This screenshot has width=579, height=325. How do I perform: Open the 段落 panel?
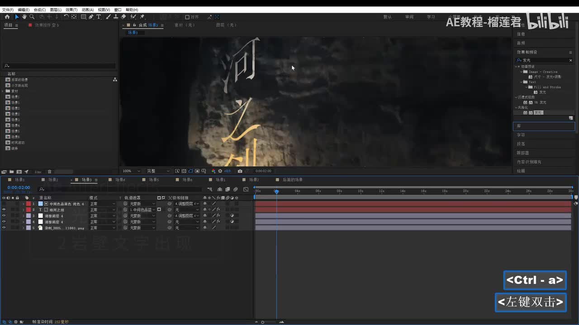[521, 144]
